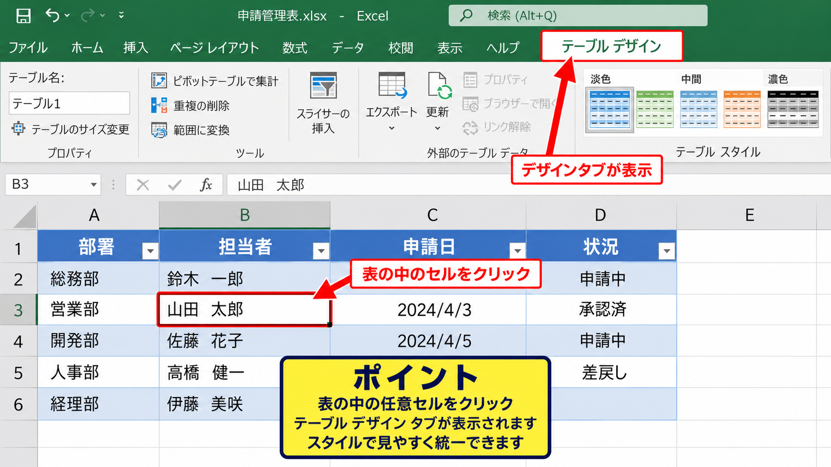
Task: Click the search box 検索 (Alt+Q)
Action: click(578, 15)
